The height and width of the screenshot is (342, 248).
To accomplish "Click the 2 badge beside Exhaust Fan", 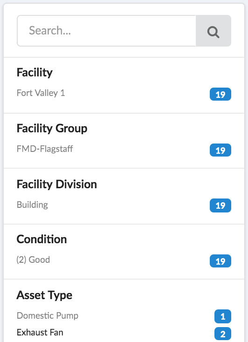I will [x=223, y=334].
